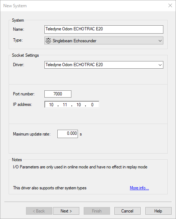Click the second IP octet showing 11
Viewport: 176px width, 219px height.
[x=65, y=105]
